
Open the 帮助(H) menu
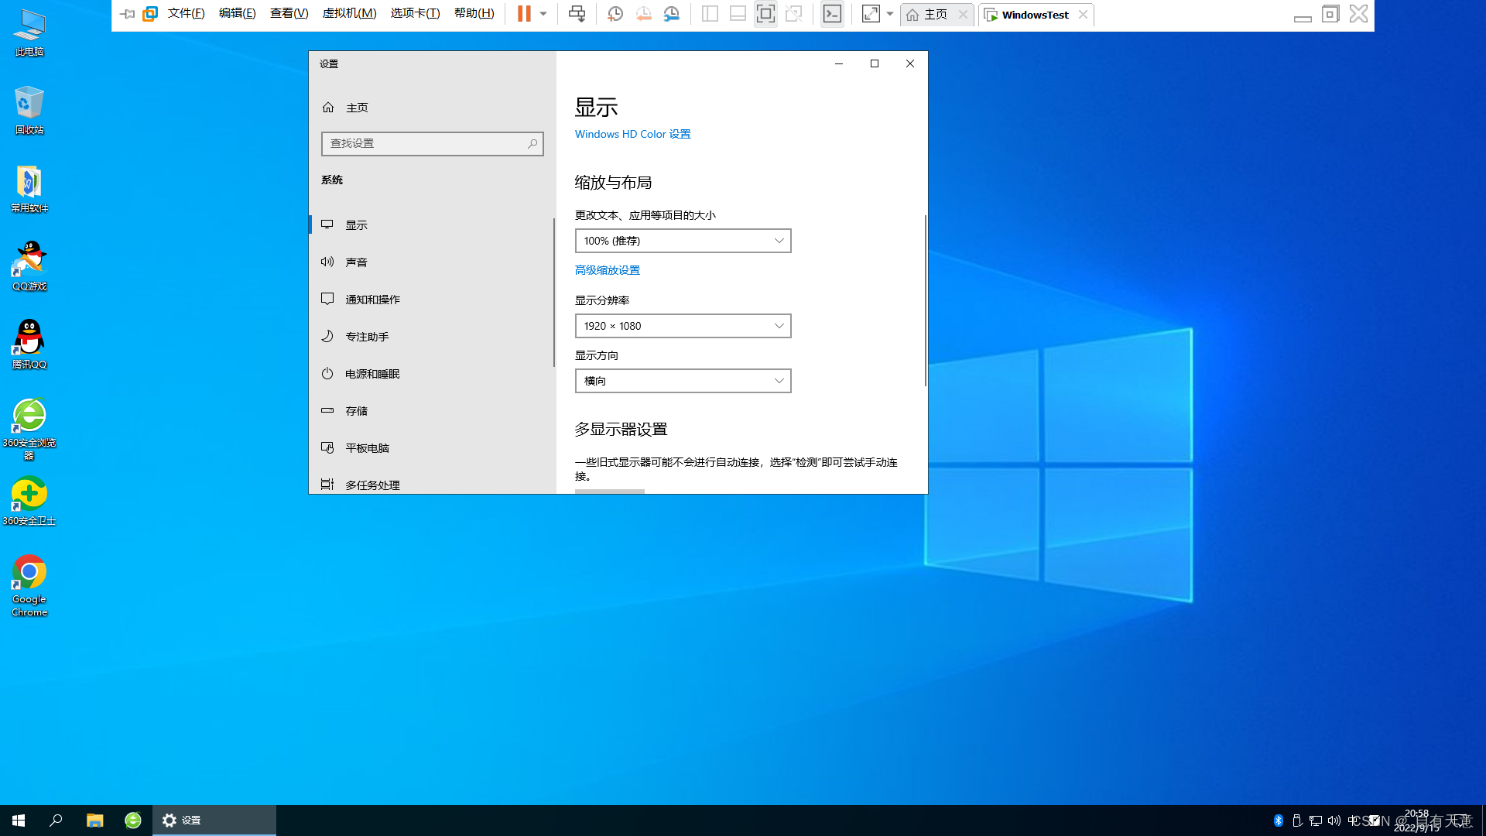(x=474, y=14)
